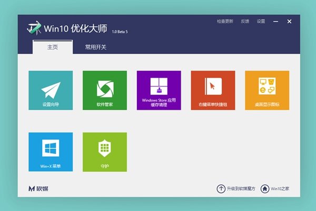Viewport: 316px width, 211px height.
Task: Open the 守护 shield tile
Action: coord(104,152)
